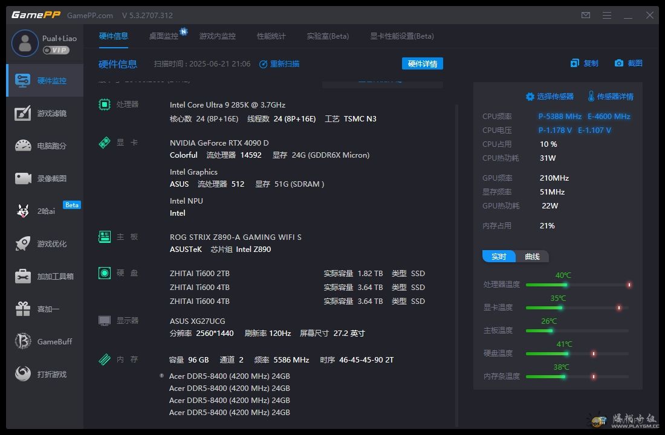Click the P-5388 MHz CPU frequency value
Viewport: 665px width, 435px height.
point(560,116)
